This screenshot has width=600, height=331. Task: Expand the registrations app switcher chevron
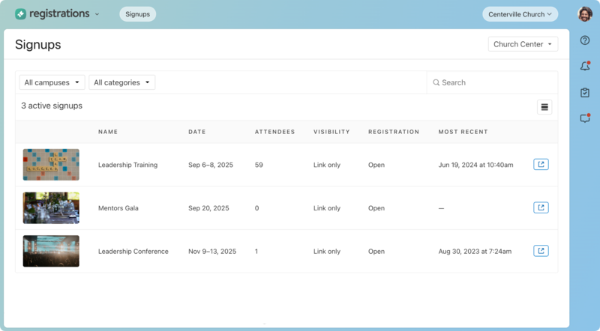97,14
